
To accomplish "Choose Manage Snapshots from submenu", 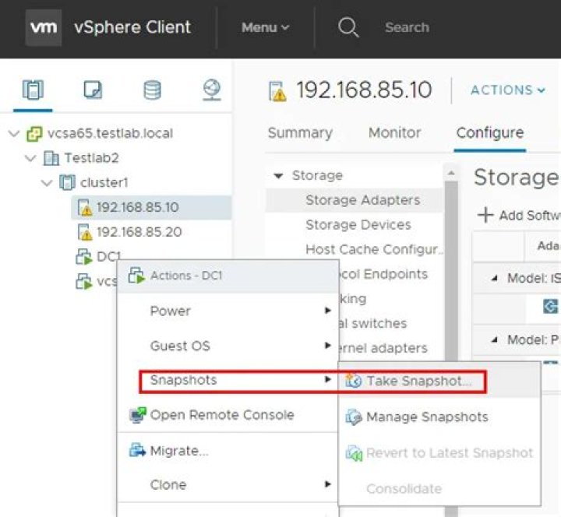I will pyautogui.click(x=439, y=417).
